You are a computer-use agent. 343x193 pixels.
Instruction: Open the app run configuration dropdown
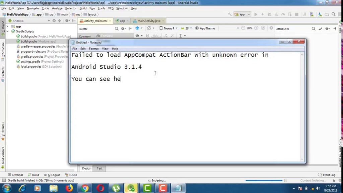tap(242, 14)
